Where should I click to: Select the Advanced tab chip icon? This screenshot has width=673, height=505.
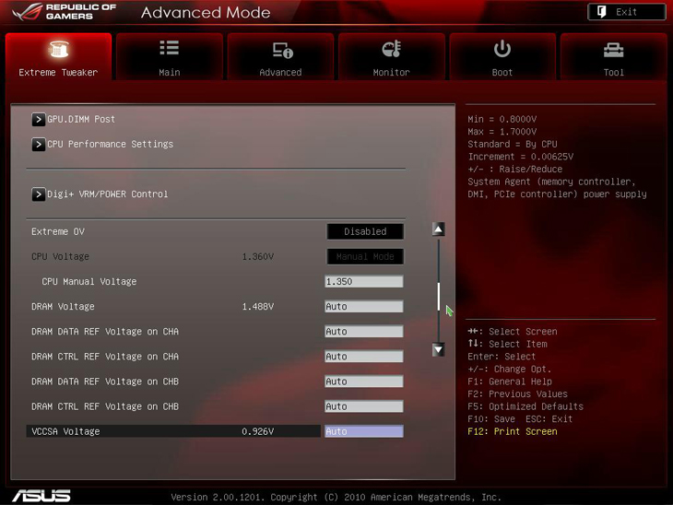pyautogui.click(x=281, y=50)
